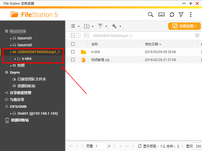
Task: Open the network media streaming icon
Action: coord(161,15)
